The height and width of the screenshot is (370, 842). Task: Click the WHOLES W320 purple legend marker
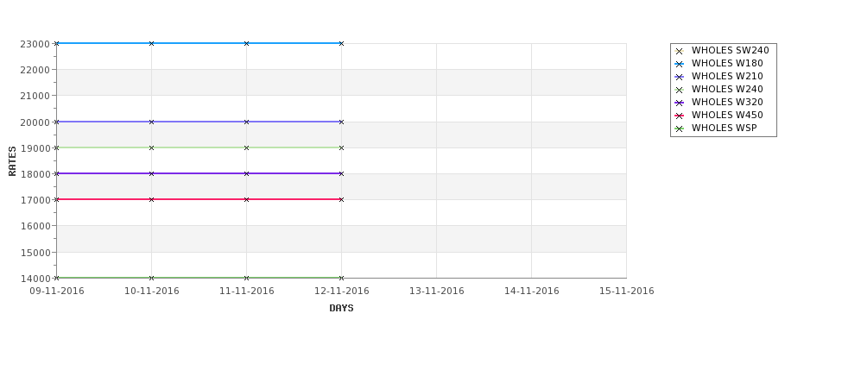pyautogui.click(x=679, y=103)
